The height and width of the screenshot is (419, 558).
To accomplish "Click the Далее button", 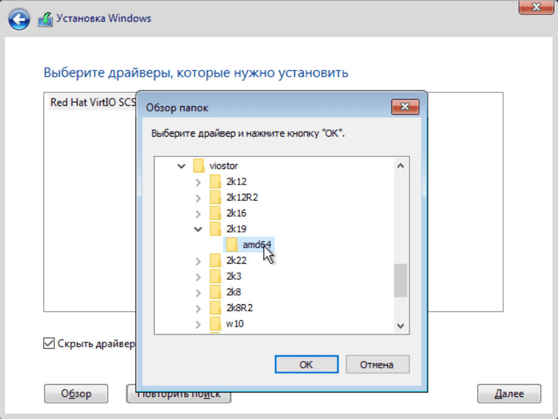I will click(x=509, y=393).
